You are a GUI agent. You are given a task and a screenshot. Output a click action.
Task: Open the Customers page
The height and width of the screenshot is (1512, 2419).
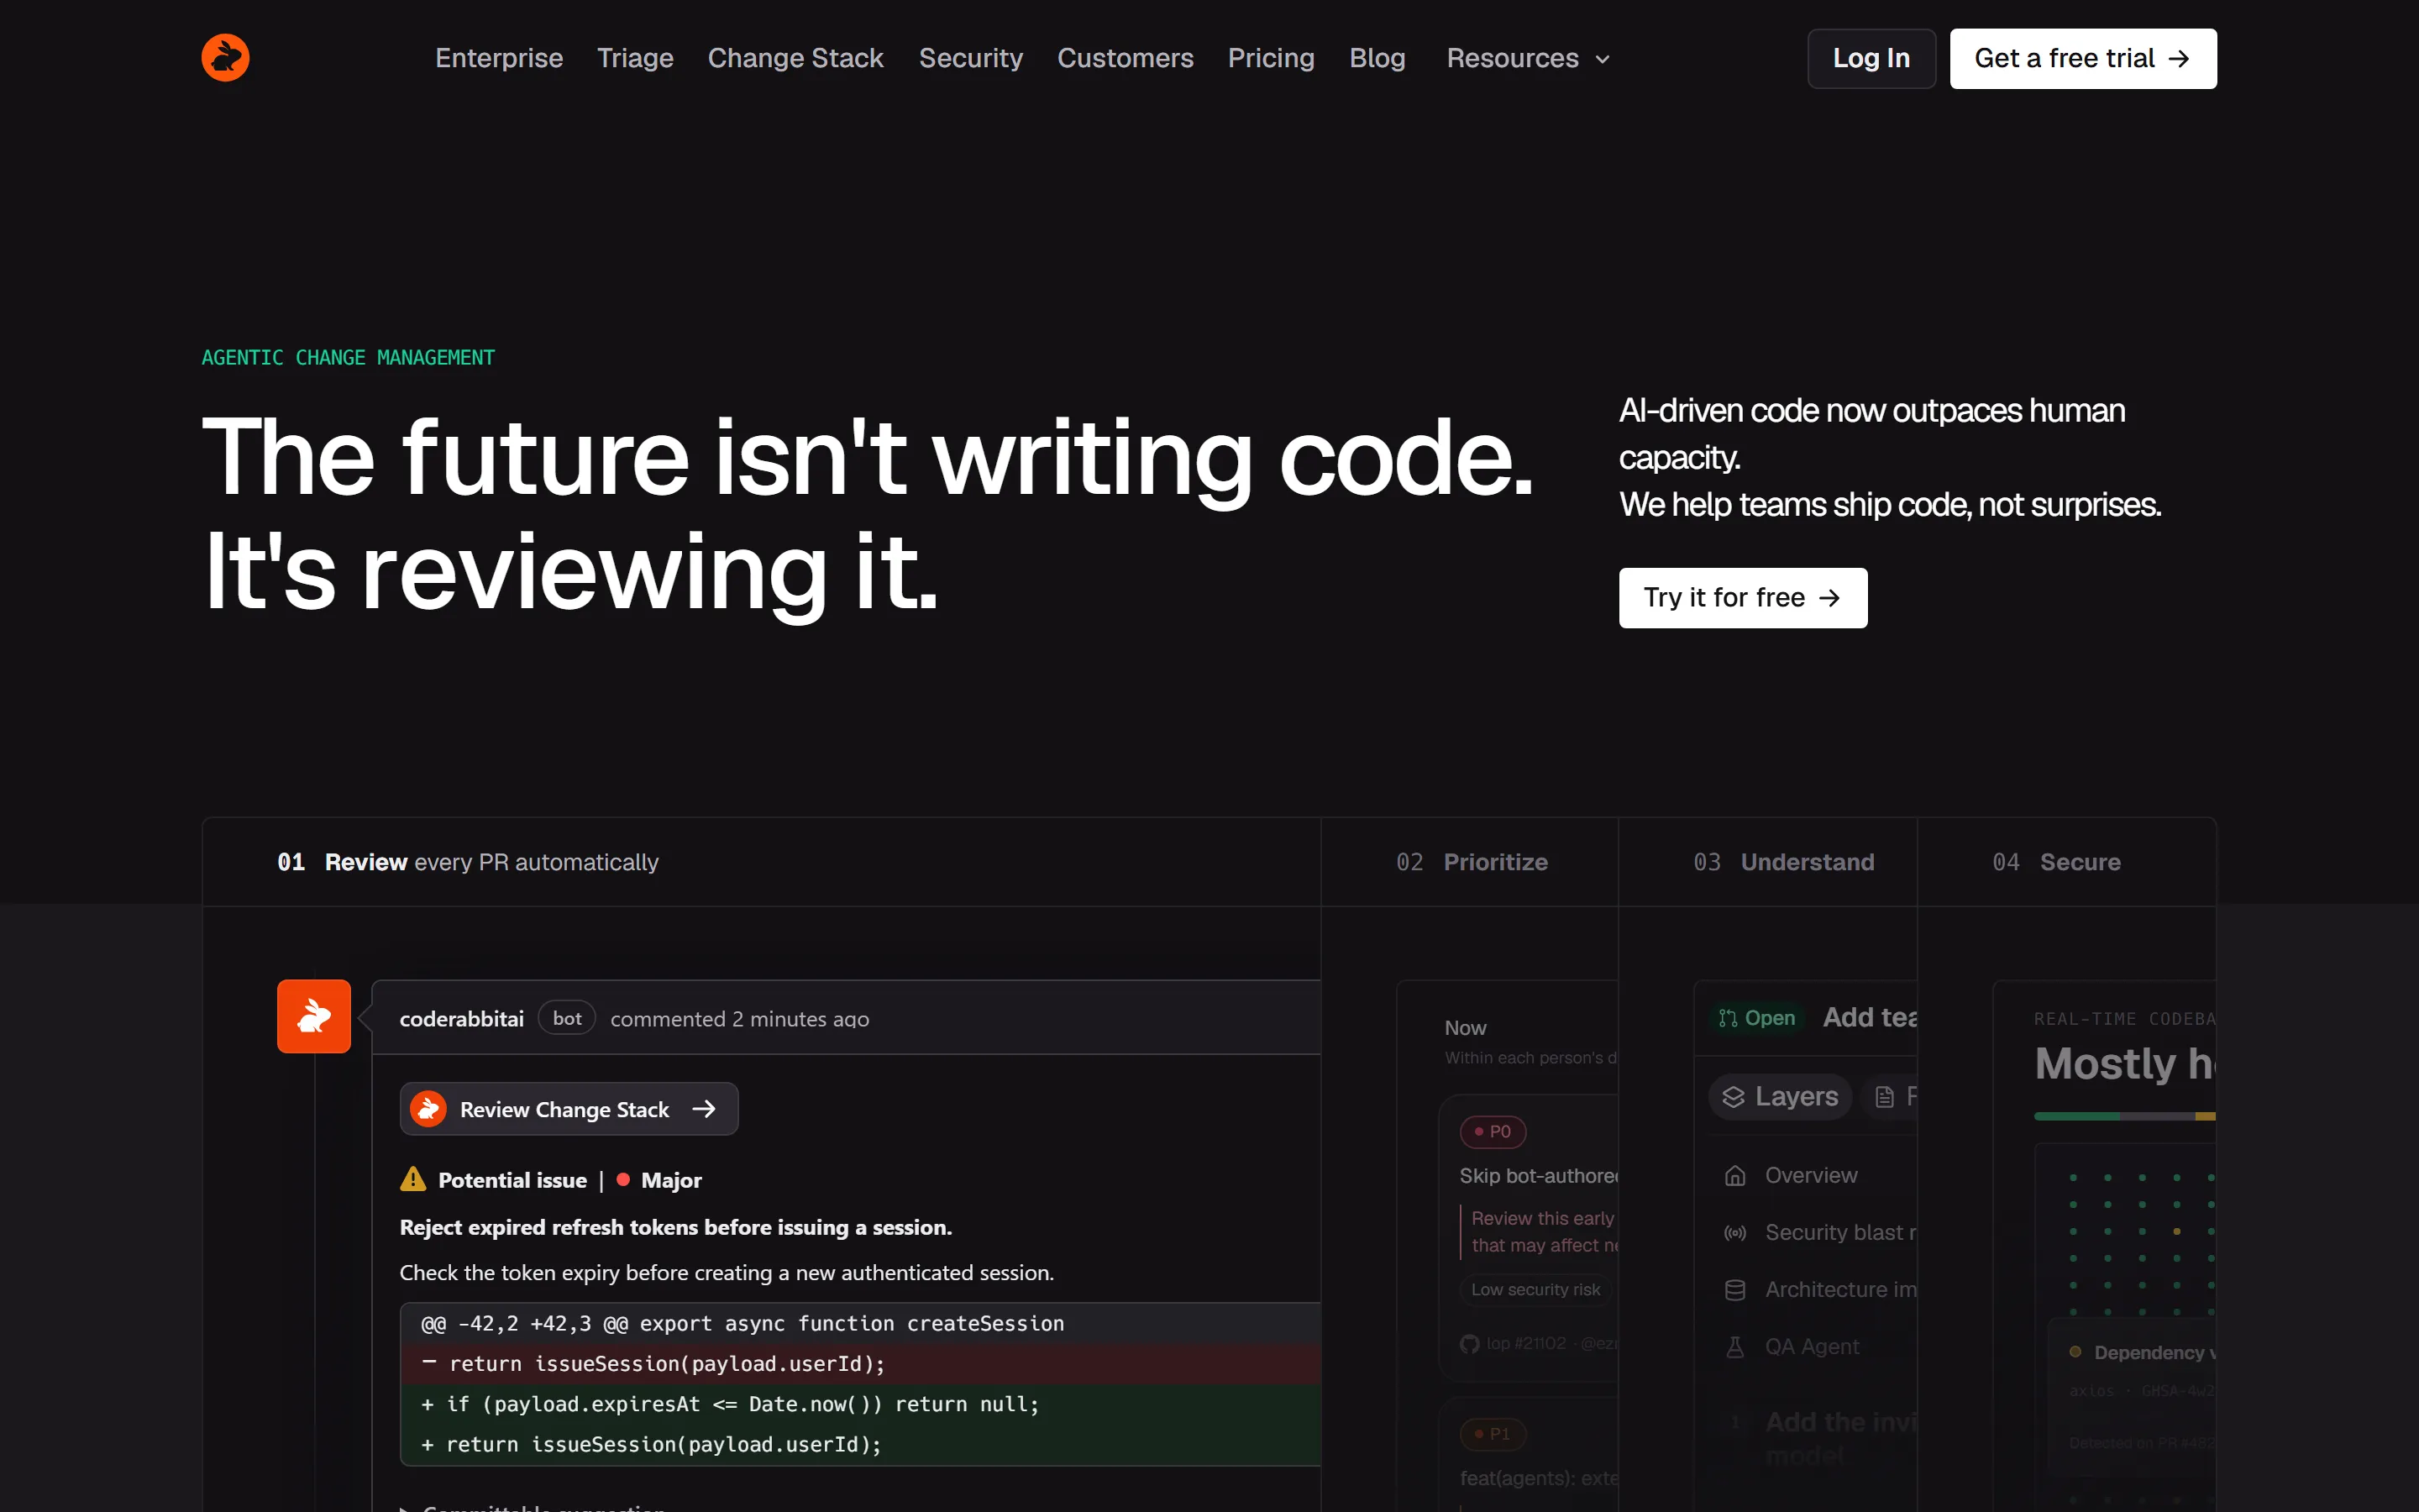(x=1125, y=58)
